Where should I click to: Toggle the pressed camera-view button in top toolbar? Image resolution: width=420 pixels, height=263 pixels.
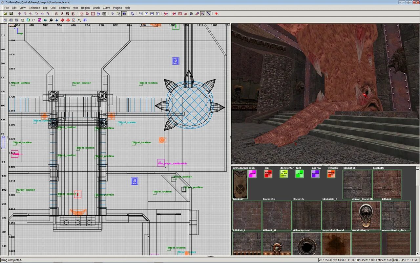(124, 14)
